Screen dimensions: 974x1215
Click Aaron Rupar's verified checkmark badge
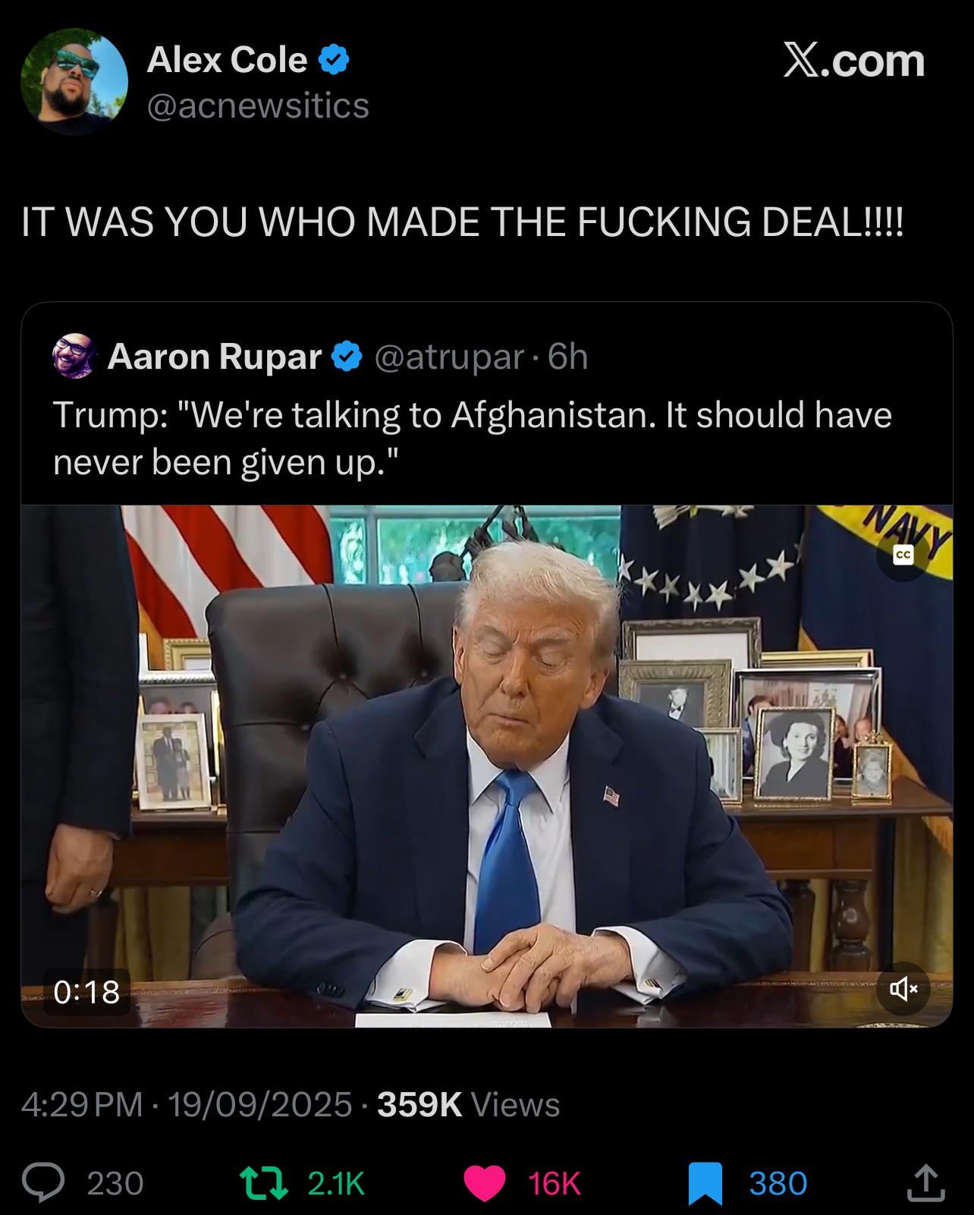pos(347,356)
